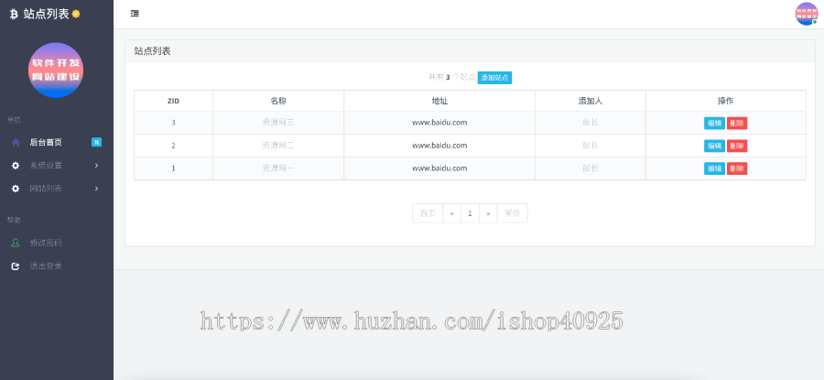Select 退出登录 menu item

56,266
